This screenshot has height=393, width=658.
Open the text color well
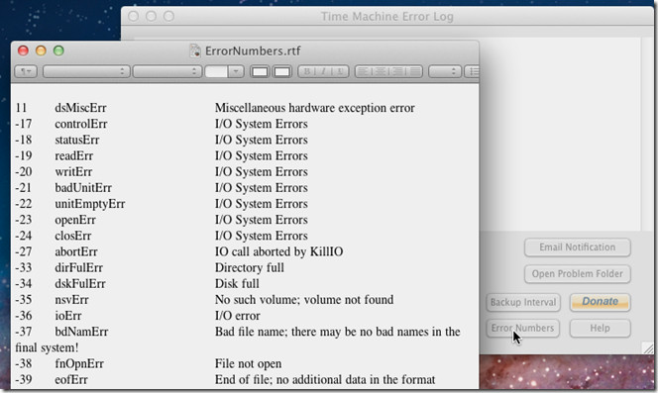pyautogui.click(x=260, y=71)
